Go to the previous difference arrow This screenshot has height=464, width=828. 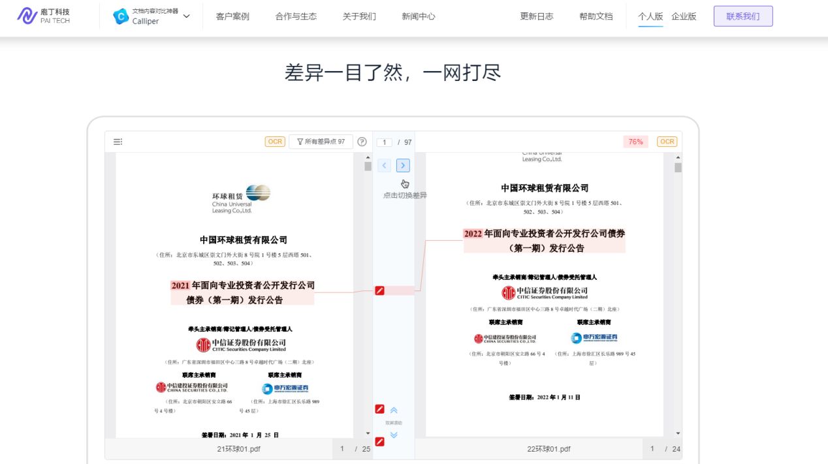coord(385,166)
